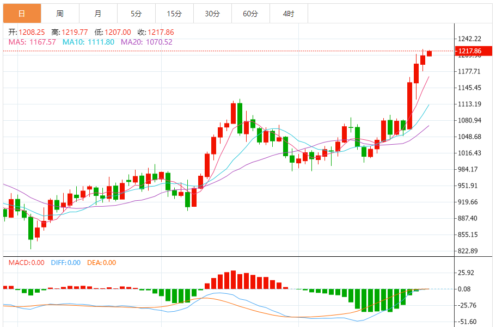Click the 1113.19 price axis label

coord(469,104)
